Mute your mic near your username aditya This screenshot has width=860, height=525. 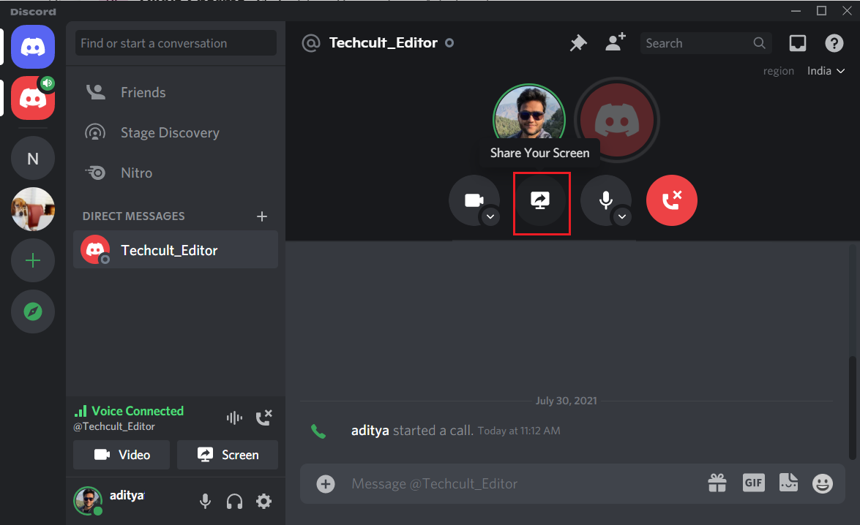tap(205, 501)
